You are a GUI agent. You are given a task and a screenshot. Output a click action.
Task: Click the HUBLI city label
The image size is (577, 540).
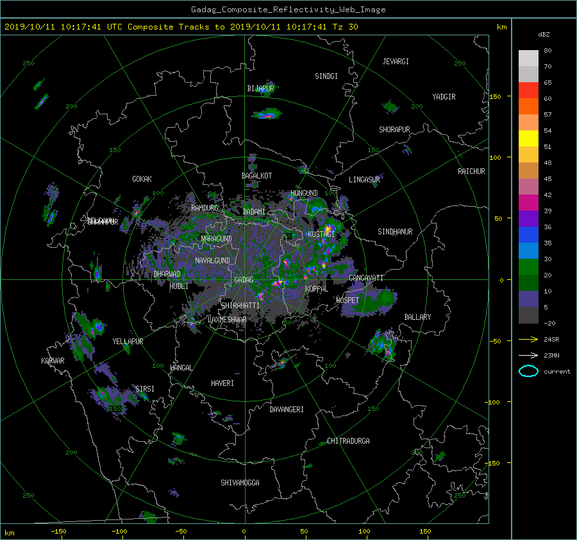pyautogui.click(x=179, y=286)
